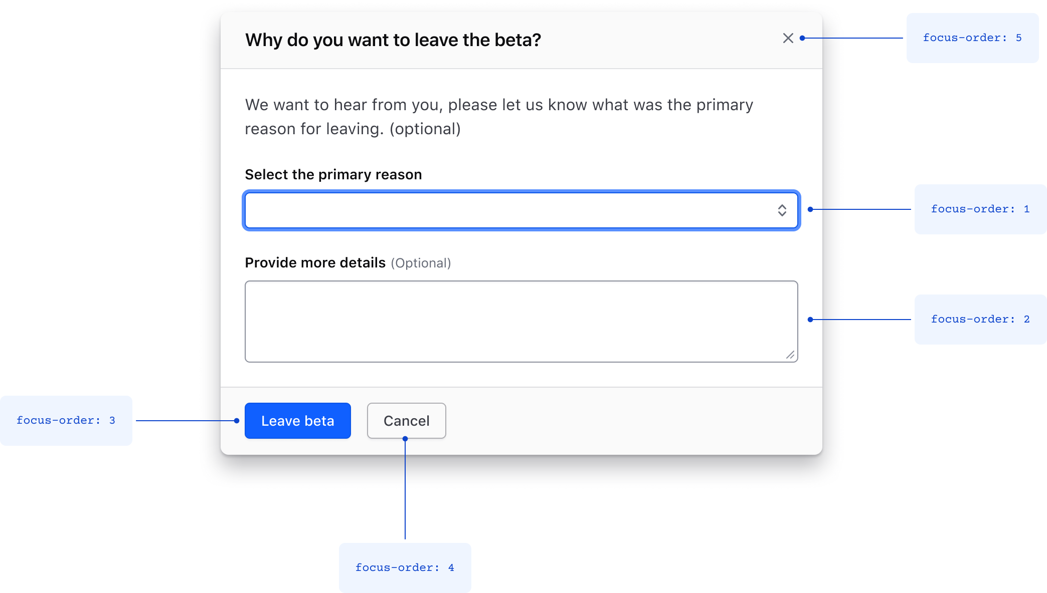Click the connector dot next to the select field

pos(811,208)
